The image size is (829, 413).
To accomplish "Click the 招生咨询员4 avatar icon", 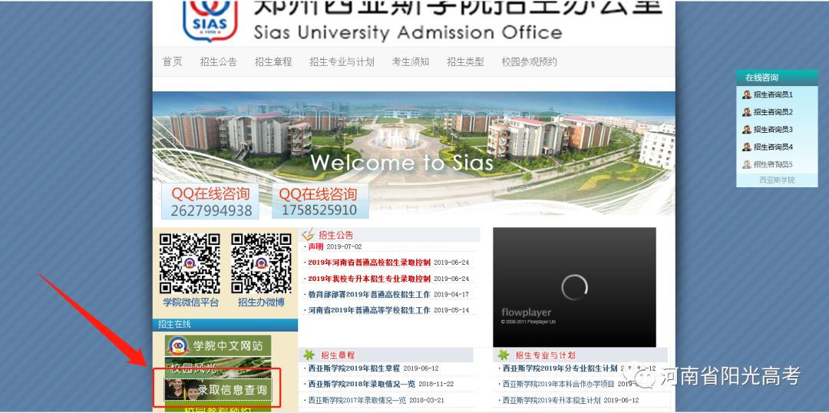I will (x=747, y=147).
